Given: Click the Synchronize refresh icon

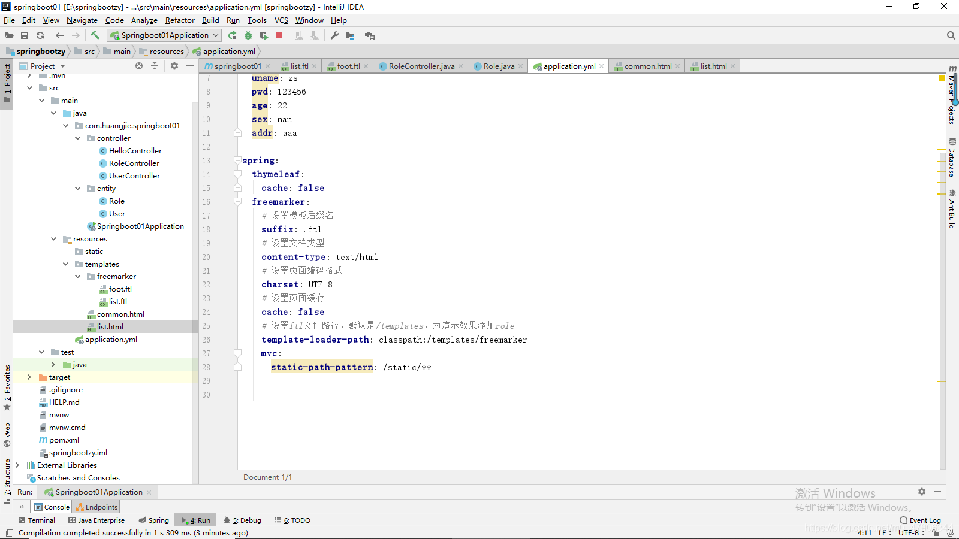Looking at the screenshot, I should [x=40, y=35].
